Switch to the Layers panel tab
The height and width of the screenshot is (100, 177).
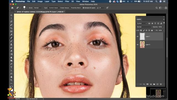pos(139,19)
